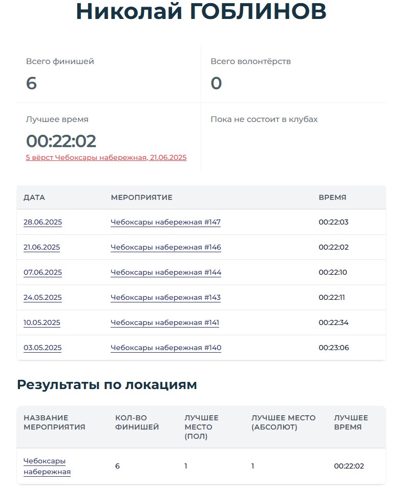Open event Чебоксары набережная #143

[x=165, y=297]
